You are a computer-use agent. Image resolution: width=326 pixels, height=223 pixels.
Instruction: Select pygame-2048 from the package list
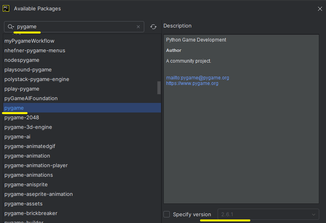tap(22, 118)
